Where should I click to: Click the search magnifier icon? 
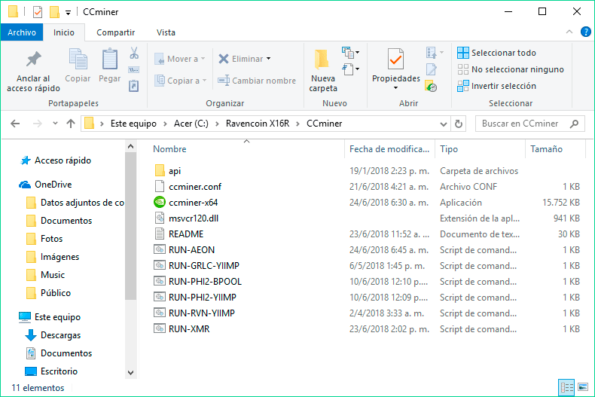[x=575, y=124]
